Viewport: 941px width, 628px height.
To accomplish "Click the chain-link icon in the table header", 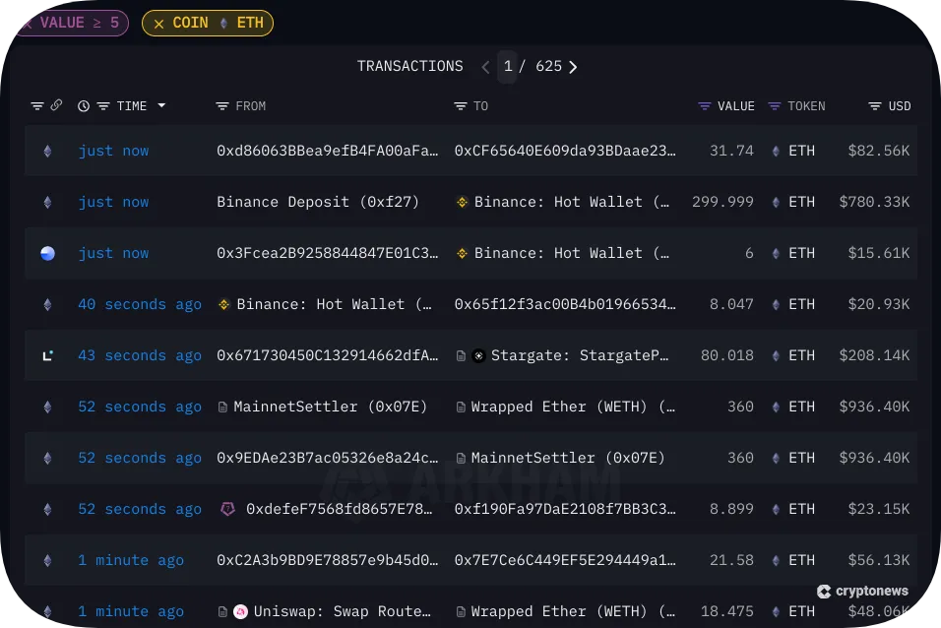I will point(57,105).
